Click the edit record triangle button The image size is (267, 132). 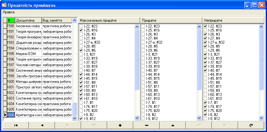173,126
